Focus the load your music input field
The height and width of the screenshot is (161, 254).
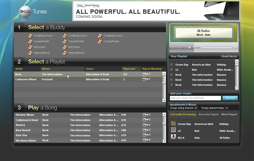click(195, 98)
